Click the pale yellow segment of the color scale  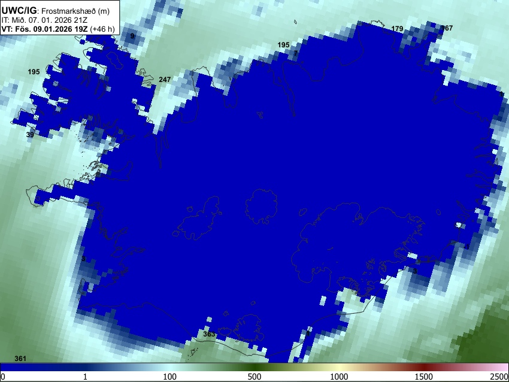coord(339,367)
